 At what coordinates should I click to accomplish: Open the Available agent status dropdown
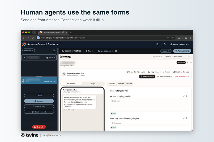click(x=28, y=51)
